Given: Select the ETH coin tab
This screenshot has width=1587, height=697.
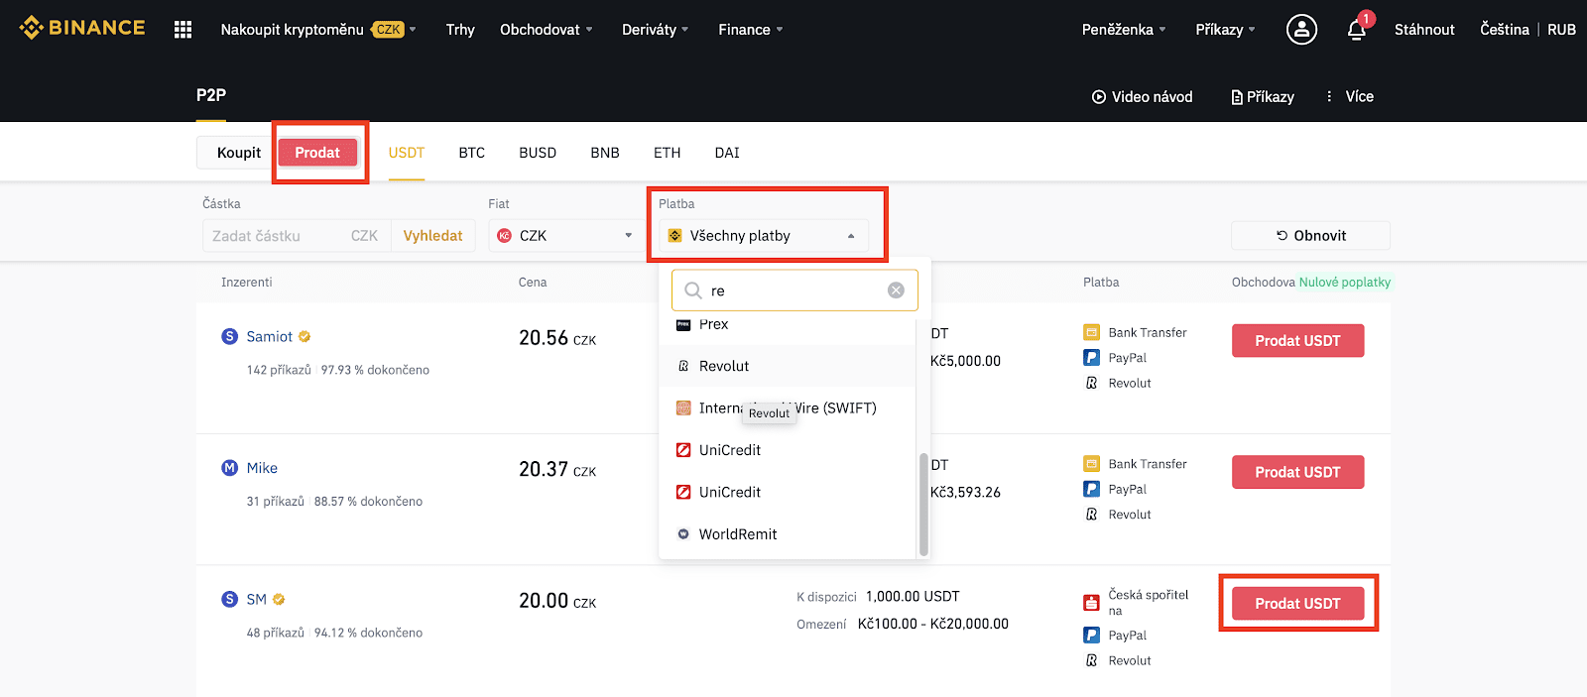Looking at the screenshot, I should pos(668,153).
